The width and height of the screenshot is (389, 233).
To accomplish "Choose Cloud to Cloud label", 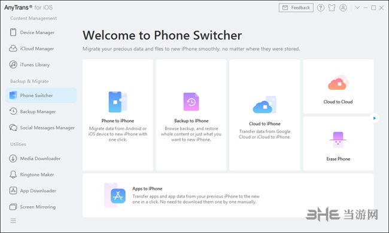I will point(338,102).
